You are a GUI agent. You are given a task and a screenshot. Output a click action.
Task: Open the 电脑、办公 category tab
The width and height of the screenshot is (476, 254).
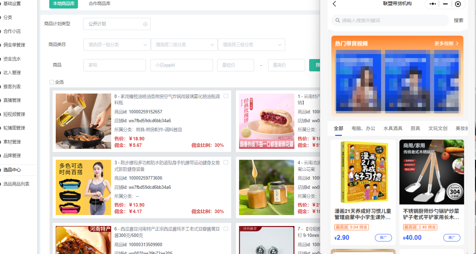(x=363, y=128)
